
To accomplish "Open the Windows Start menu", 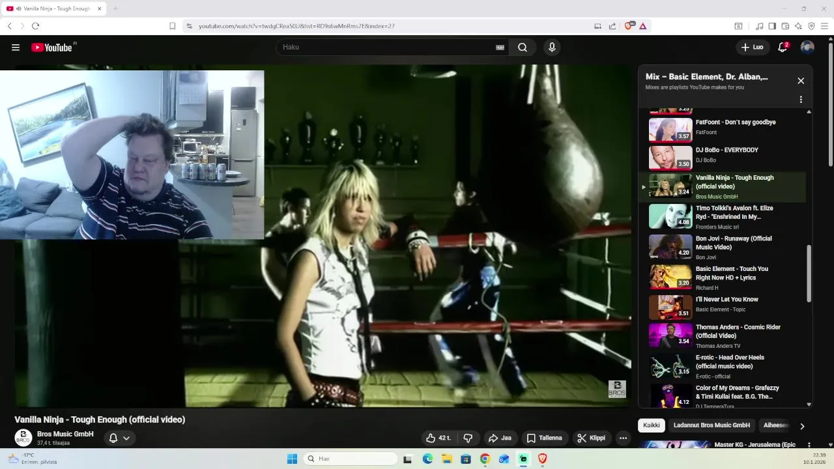I will tap(292, 459).
